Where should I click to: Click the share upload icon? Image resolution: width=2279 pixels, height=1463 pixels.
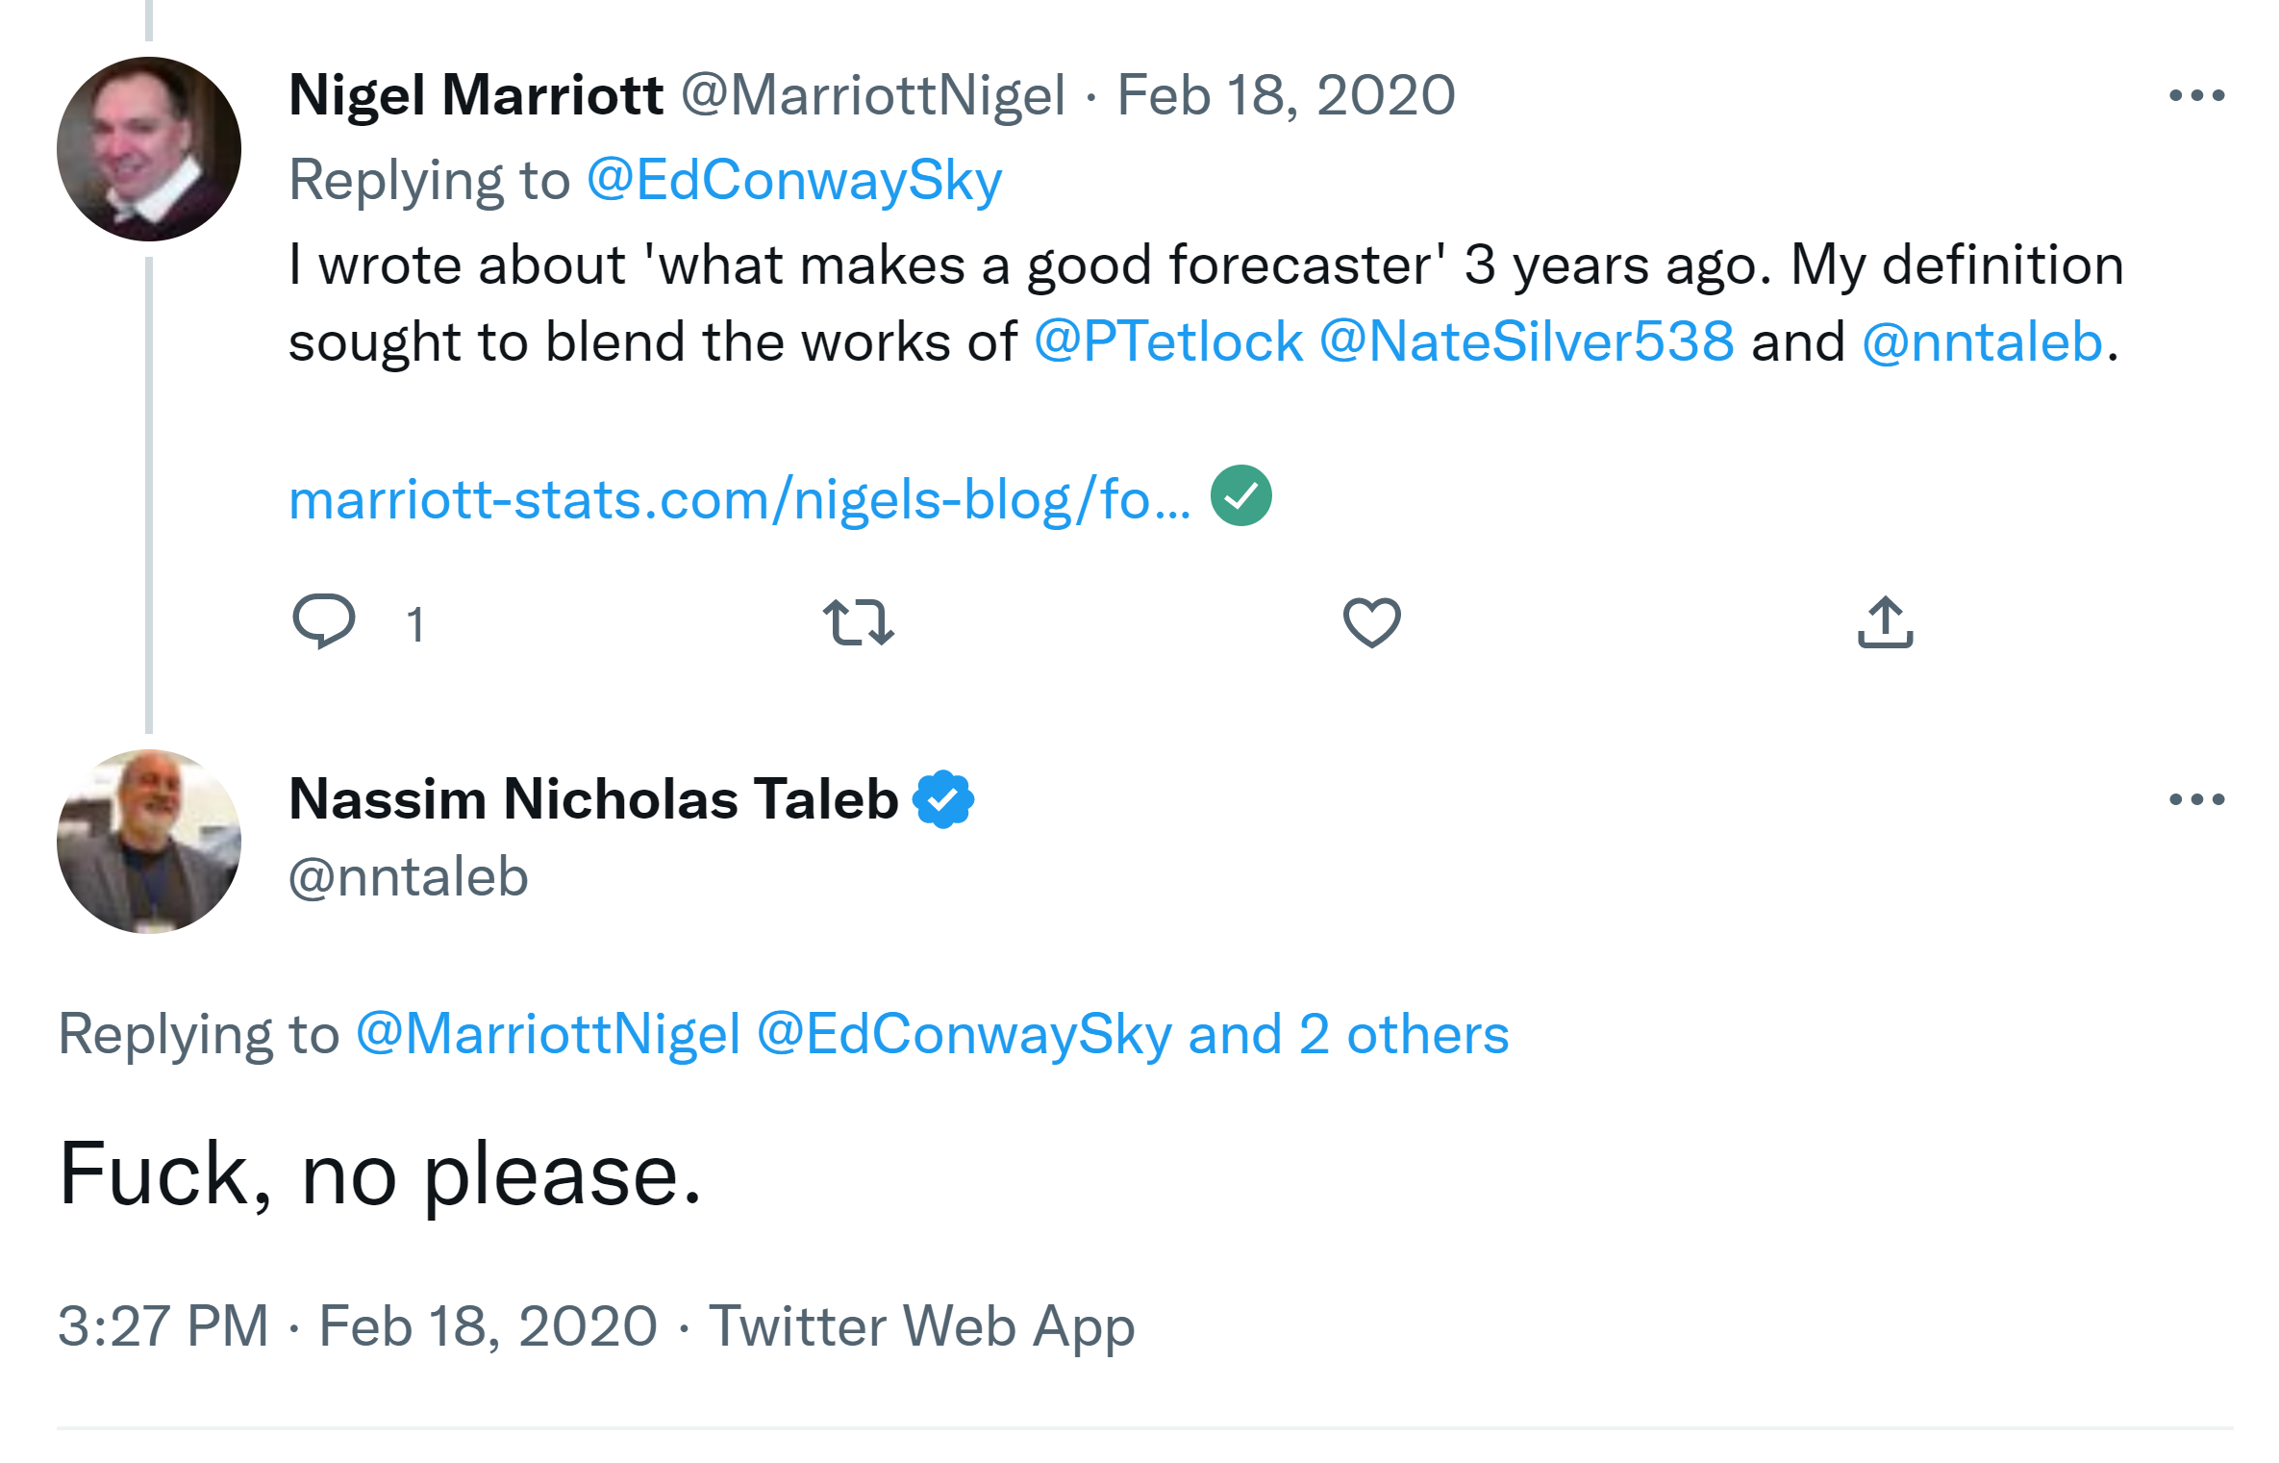[1885, 621]
